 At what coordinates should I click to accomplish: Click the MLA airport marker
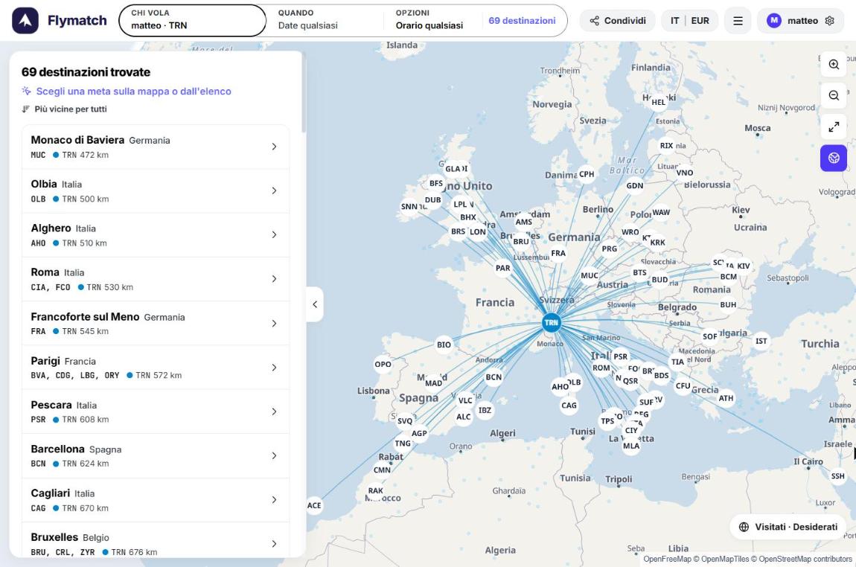631,446
